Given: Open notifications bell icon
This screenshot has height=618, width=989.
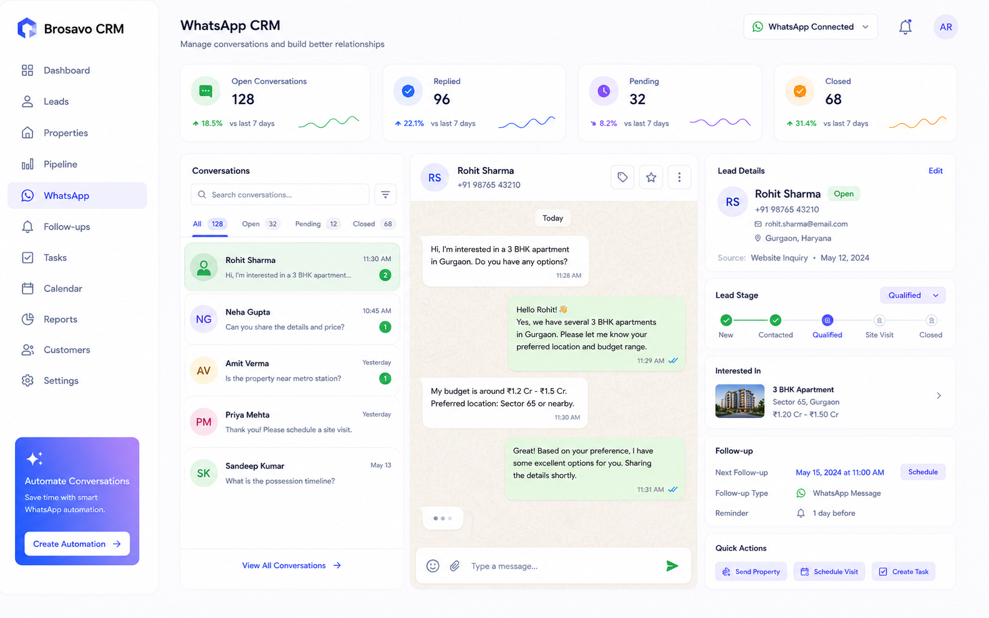Looking at the screenshot, I should 905,27.
